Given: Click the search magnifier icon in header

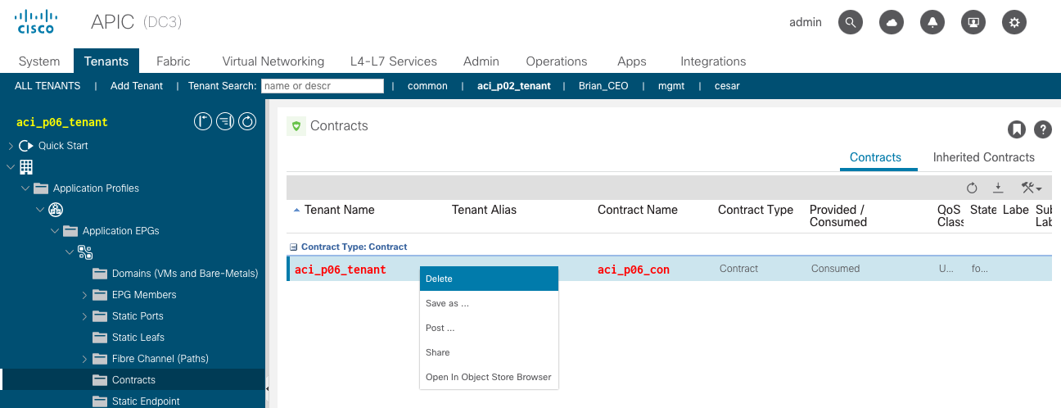Looking at the screenshot, I should [x=851, y=22].
